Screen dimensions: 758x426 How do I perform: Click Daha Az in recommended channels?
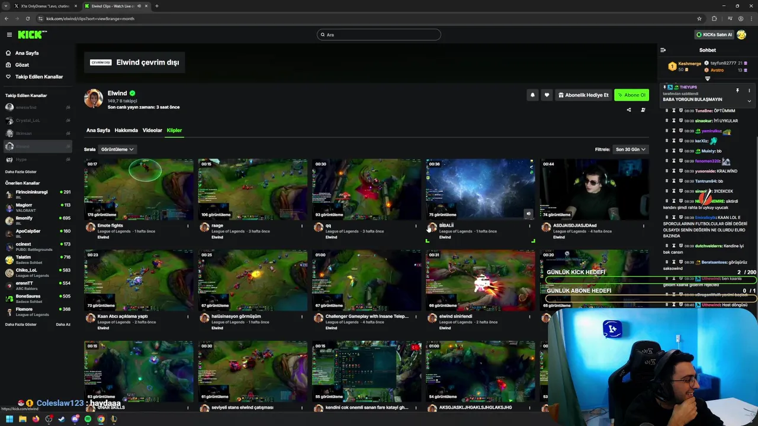click(63, 324)
